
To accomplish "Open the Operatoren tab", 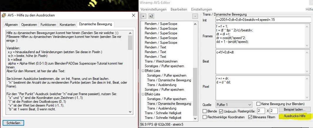I will 29,25.
